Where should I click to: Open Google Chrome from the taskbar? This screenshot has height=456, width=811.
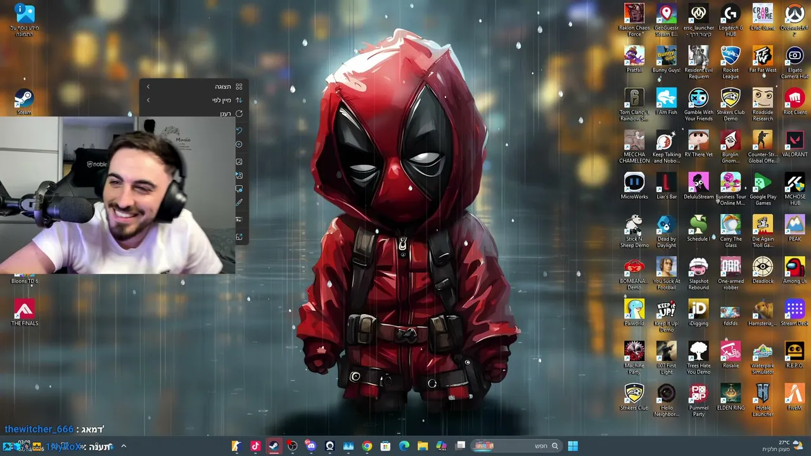point(367,446)
